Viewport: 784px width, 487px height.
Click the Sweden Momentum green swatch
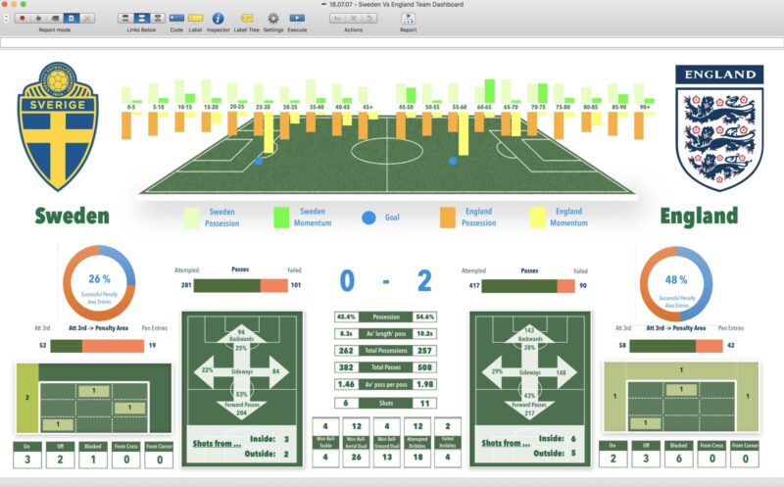click(x=281, y=218)
